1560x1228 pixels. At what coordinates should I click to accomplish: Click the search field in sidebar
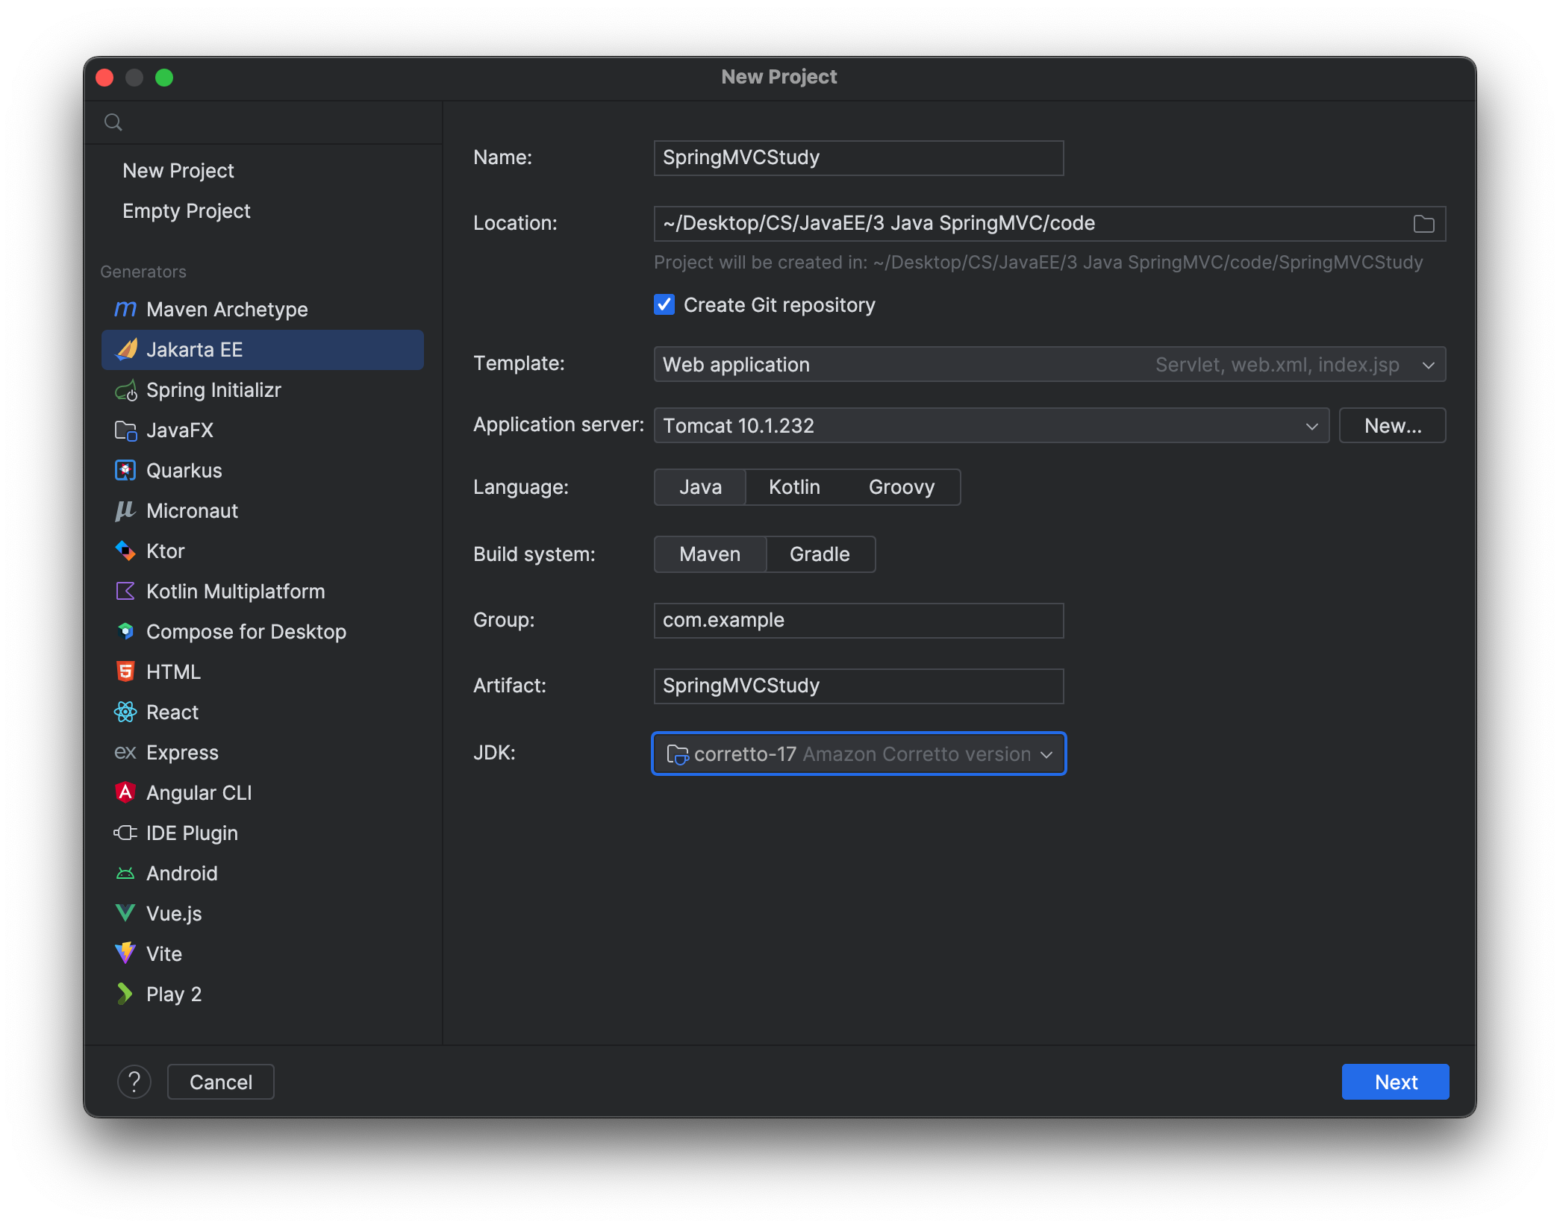coord(263,122)
